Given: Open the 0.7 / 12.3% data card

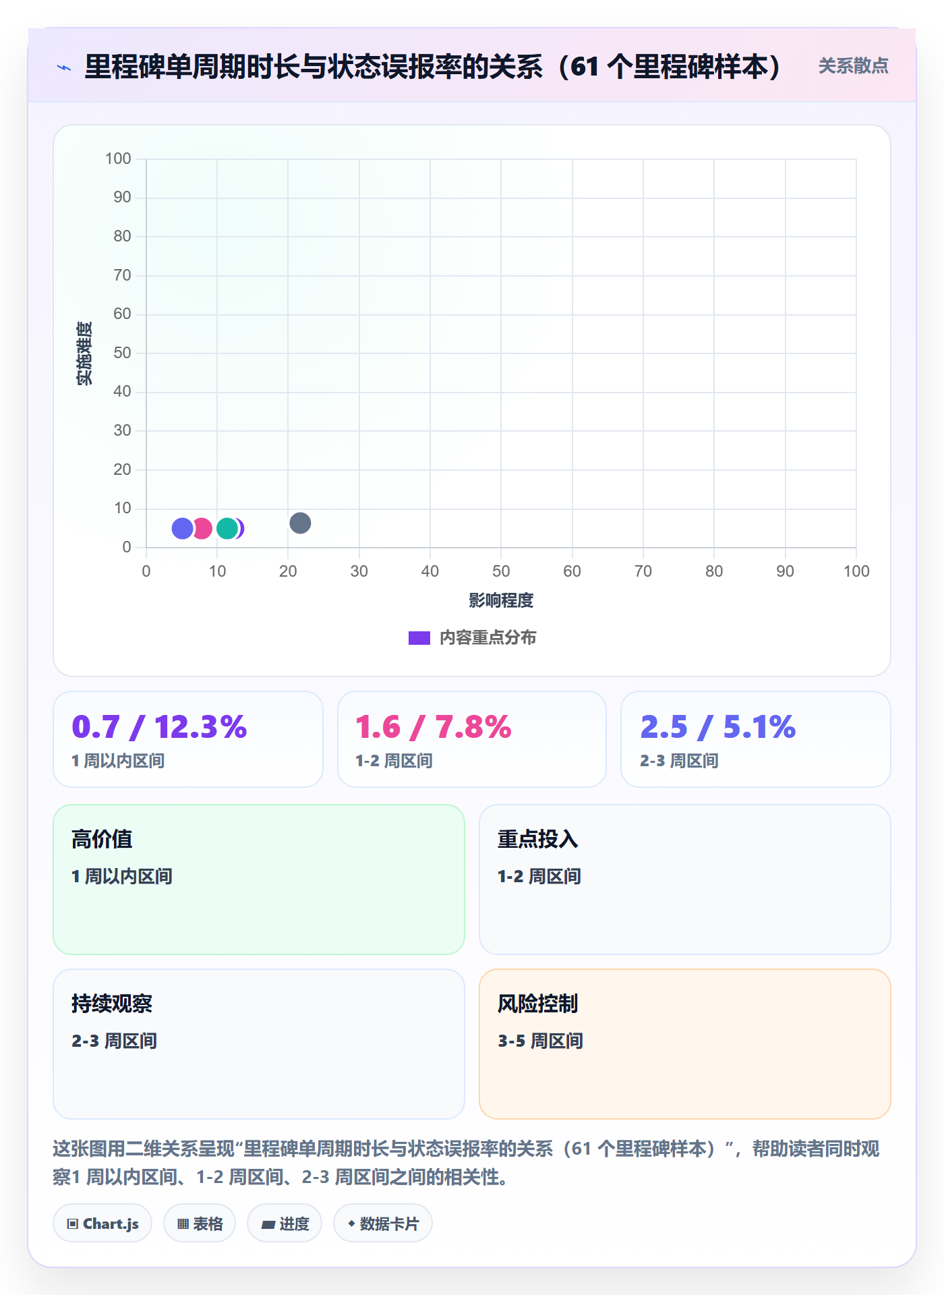Looking at the screenshot, I should tap(188, 739).
